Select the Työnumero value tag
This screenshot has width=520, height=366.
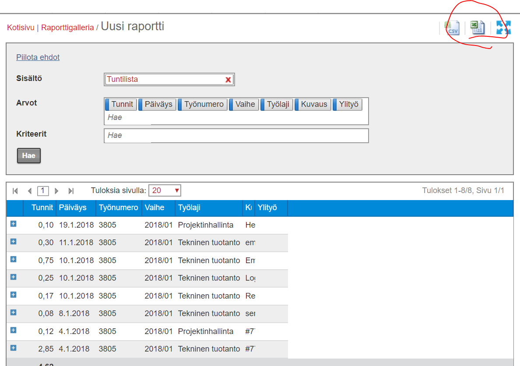(203, 104)
